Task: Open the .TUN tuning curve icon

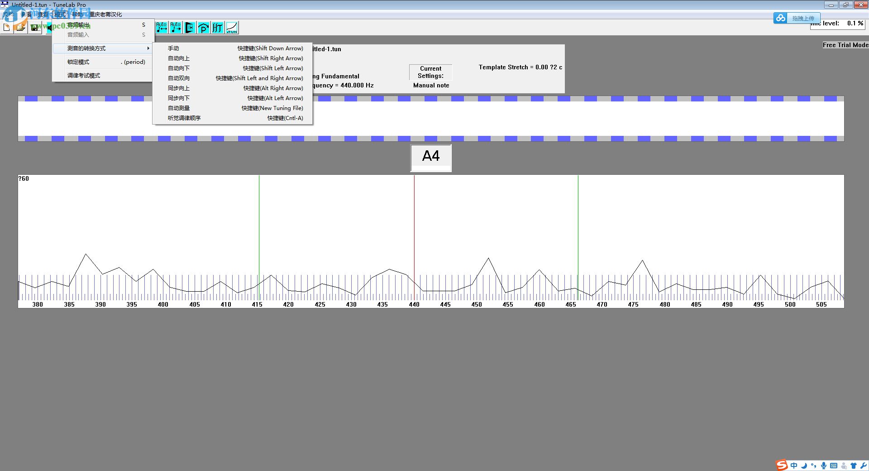Action: [x=232, y=28]
